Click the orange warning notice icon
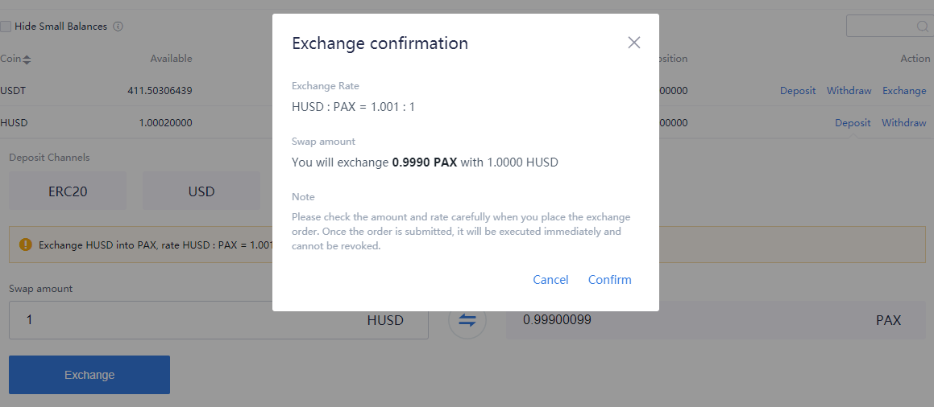This screenshot has width=934, height=407. point(25,245)
